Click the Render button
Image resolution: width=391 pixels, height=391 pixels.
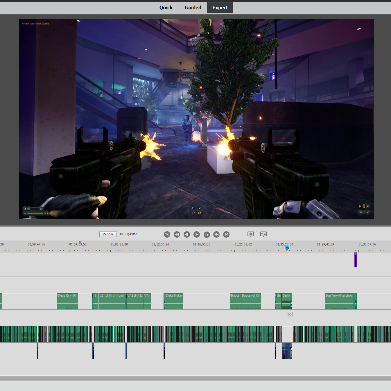[108, 234]
